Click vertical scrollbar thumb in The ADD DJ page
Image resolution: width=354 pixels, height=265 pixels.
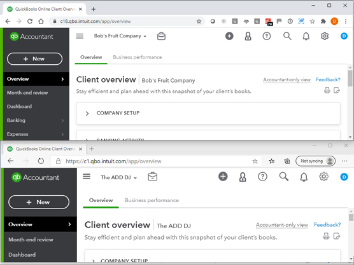(351, 217)
